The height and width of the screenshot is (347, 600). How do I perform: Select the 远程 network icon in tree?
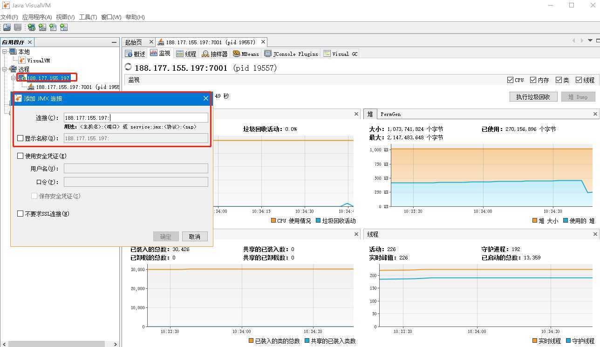tap(13, 69)
